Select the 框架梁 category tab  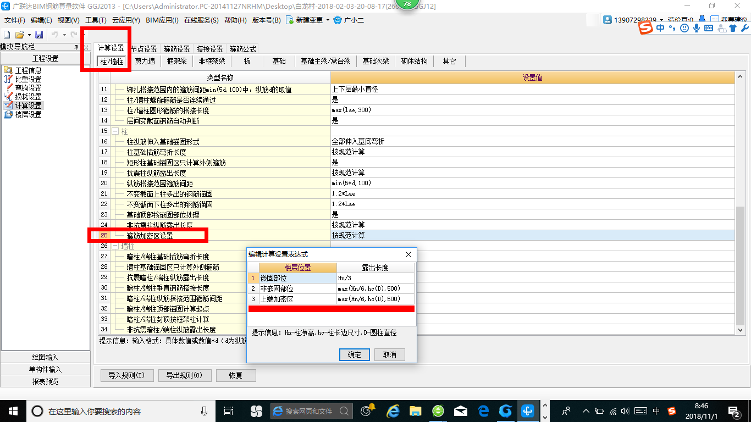[x=176, y=61]
